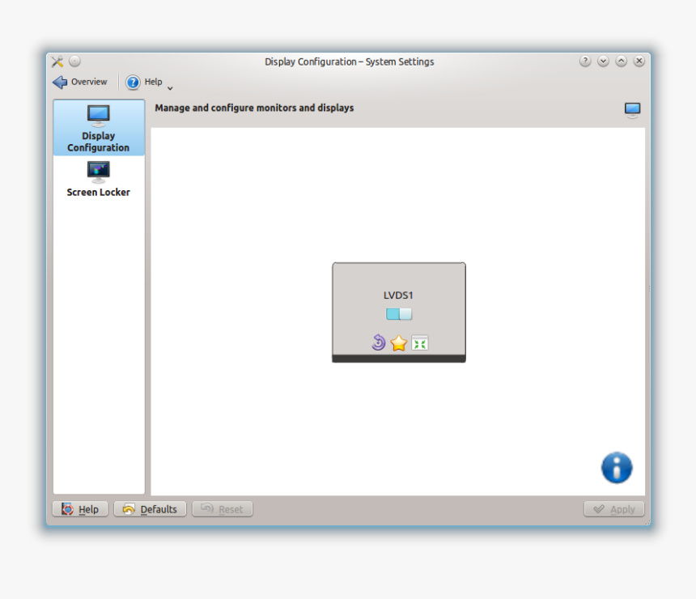Click the Reset button

(x=223, y=509)
